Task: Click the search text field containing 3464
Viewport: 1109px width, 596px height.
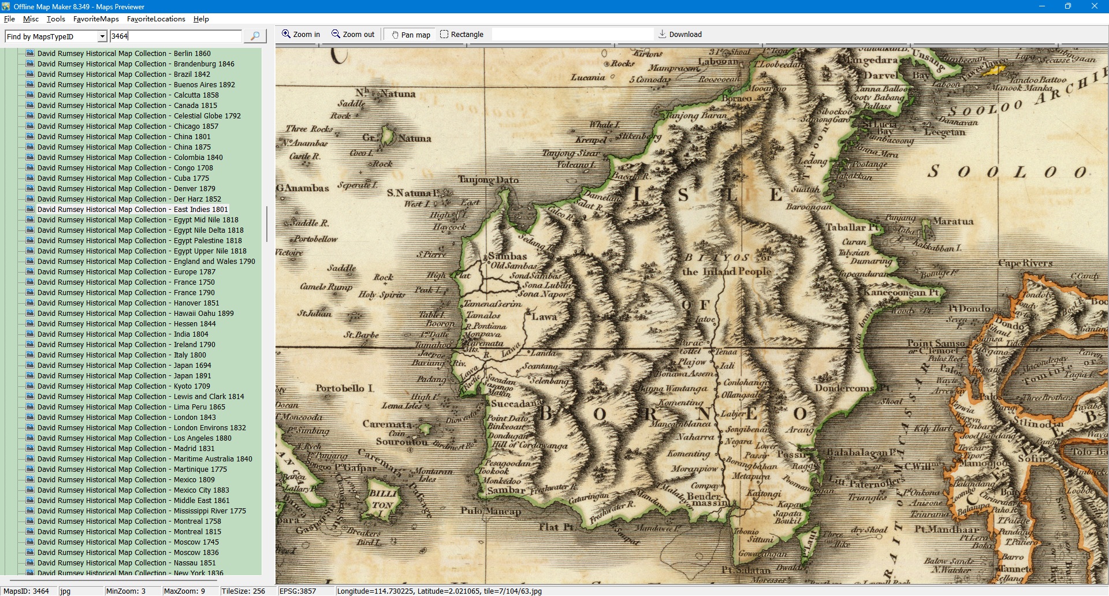Action: [x=176, y=36]
